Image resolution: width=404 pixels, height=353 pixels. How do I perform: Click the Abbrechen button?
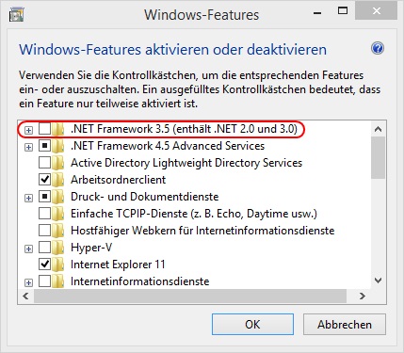345,325
